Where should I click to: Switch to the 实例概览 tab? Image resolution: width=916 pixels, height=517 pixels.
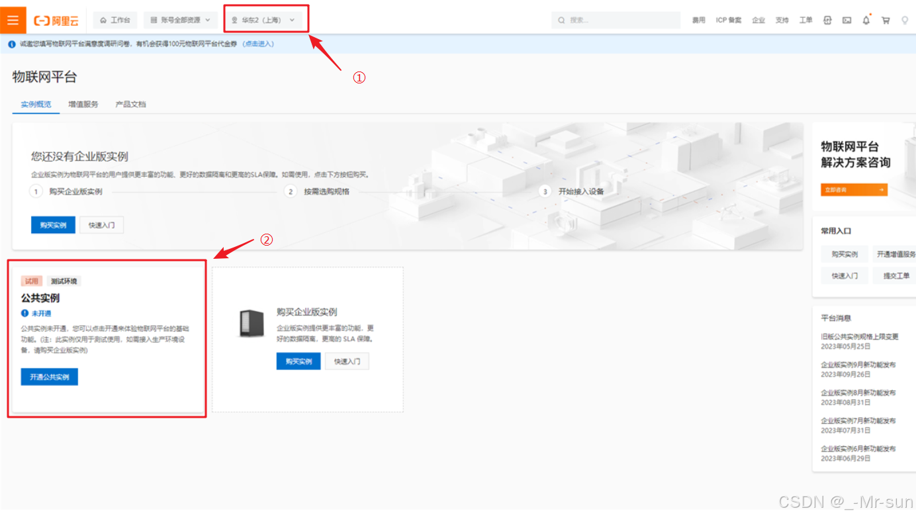[36, 105]
